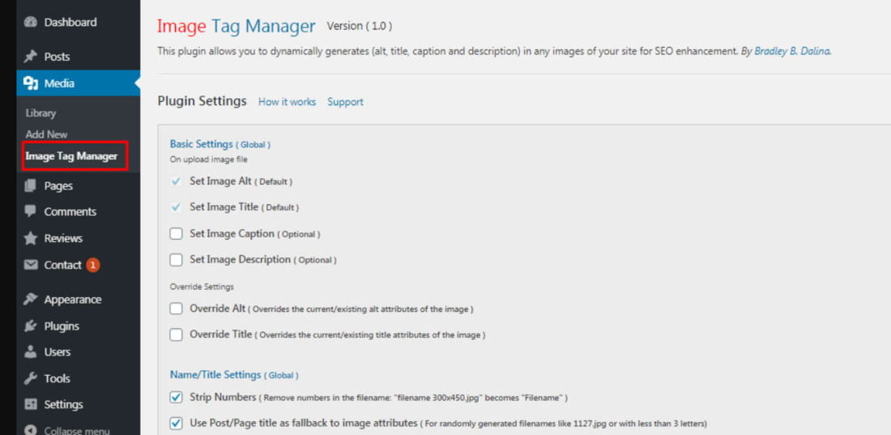
Task: Tick the Override Alt checkbox
Action: coord(176,309)
